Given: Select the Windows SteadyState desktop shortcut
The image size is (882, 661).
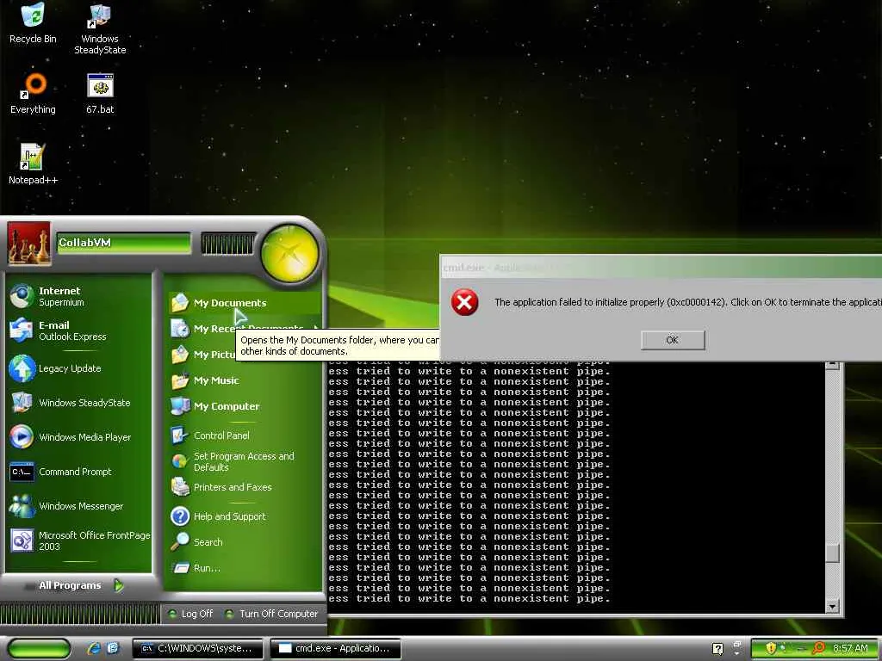Looking at the screenshot, I should coord(100,29).
